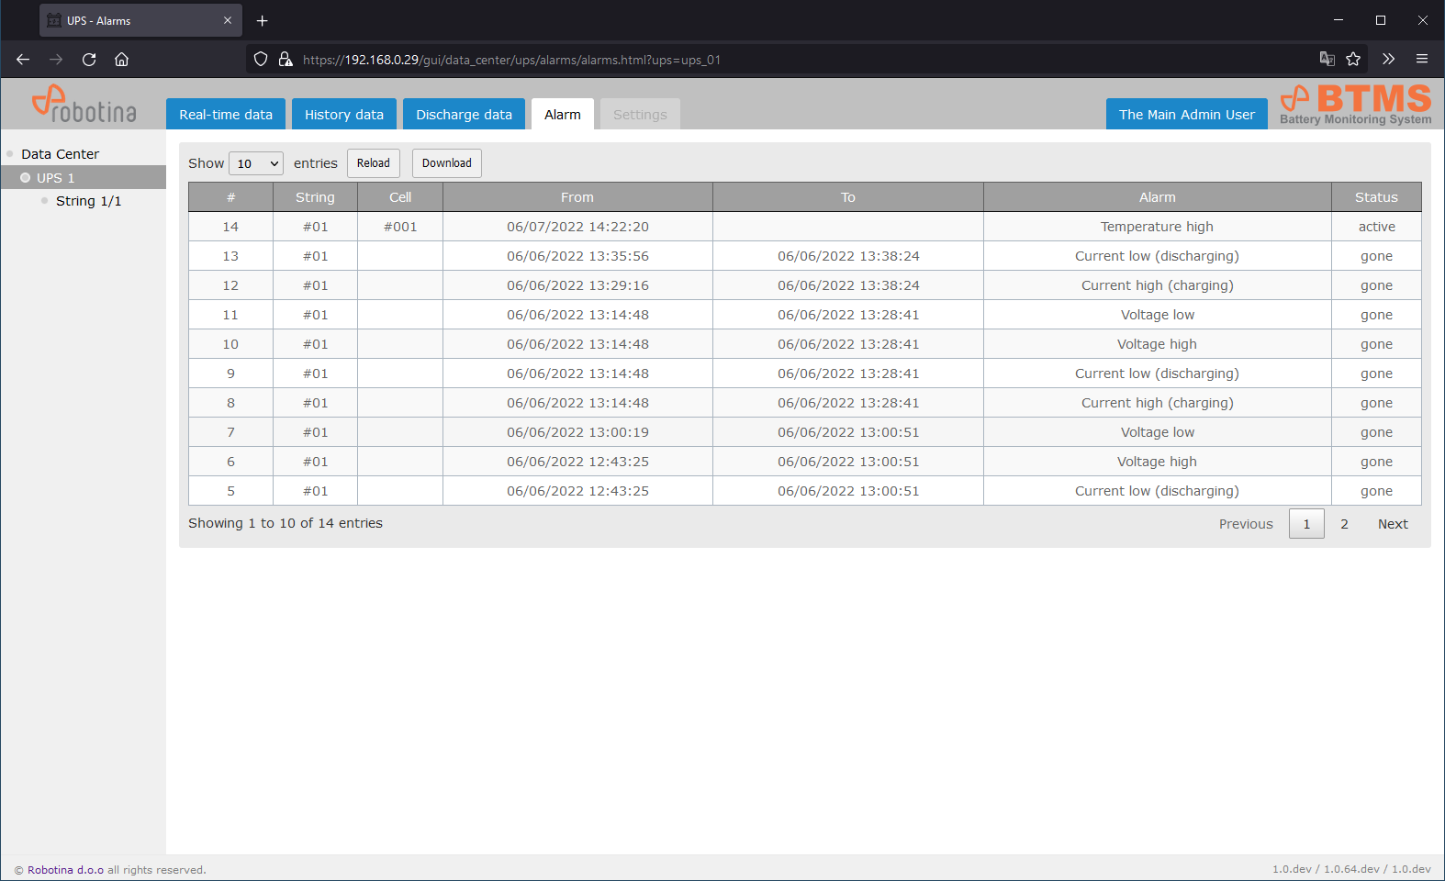The height and width of the screenshot is (881, 1445).
Task: Go to page 2 of alarms
Action: [1344, 524]
